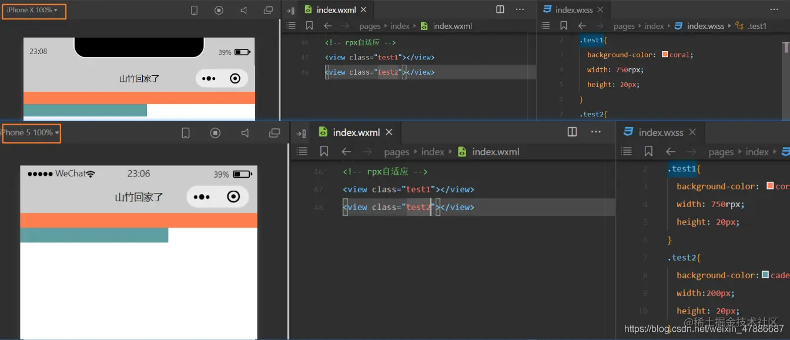Viewport: 790px width, 340px height.
Task: Go back using arrow in iPhone 5 wxss breadcrumb bar
Action: click(x=671, y=152)
